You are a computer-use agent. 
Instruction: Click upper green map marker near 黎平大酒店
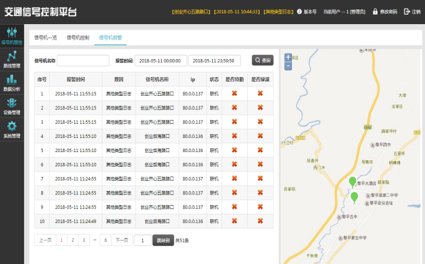coord(352,182)
